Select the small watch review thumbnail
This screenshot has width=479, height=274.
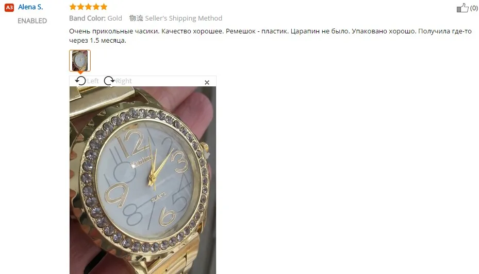point(80,61)
